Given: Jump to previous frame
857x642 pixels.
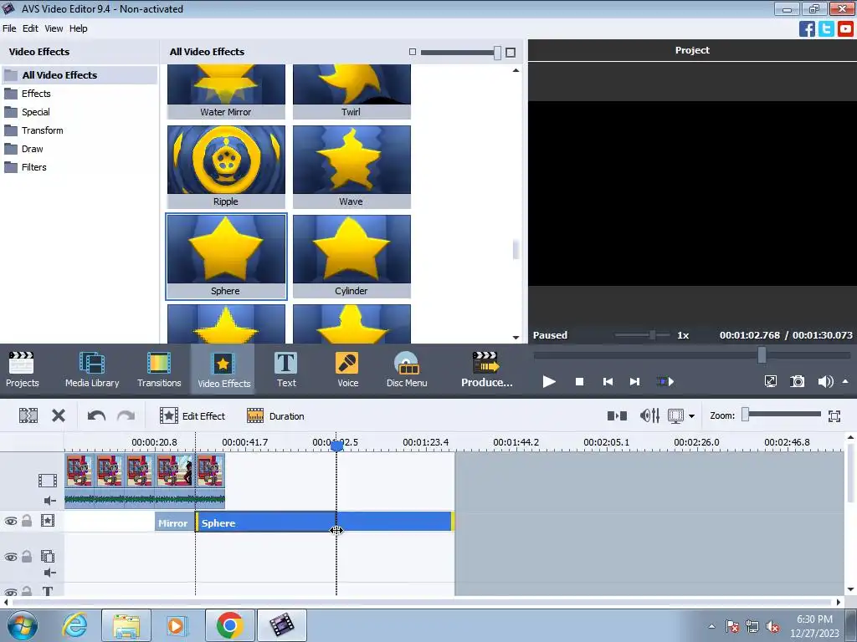Looking at the screenshot, I should [608, 381].
